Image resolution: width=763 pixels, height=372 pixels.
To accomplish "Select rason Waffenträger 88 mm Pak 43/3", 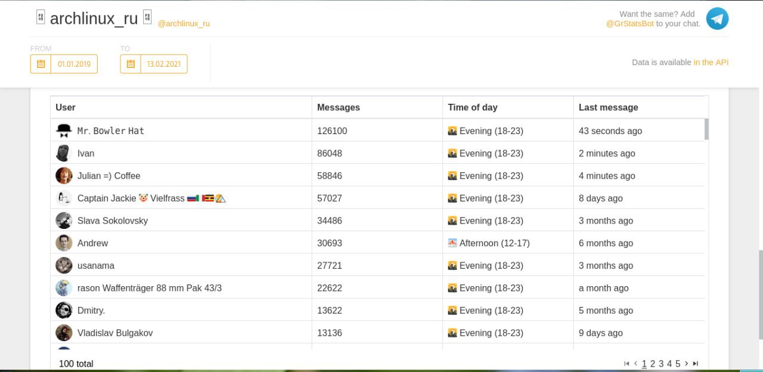I will coord(150,288).
